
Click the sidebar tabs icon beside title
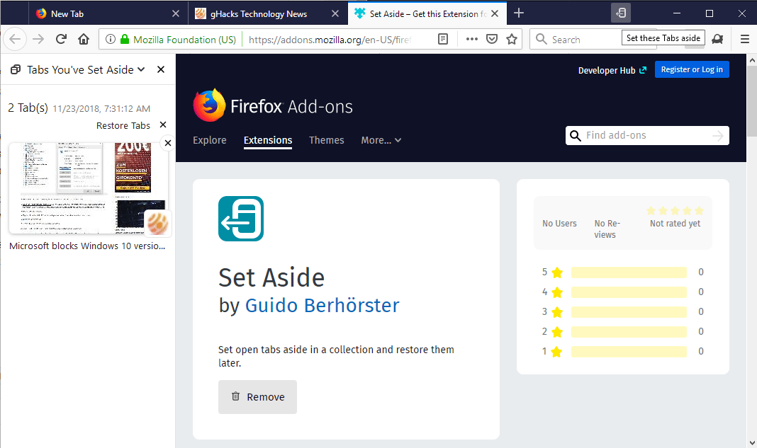16,69
